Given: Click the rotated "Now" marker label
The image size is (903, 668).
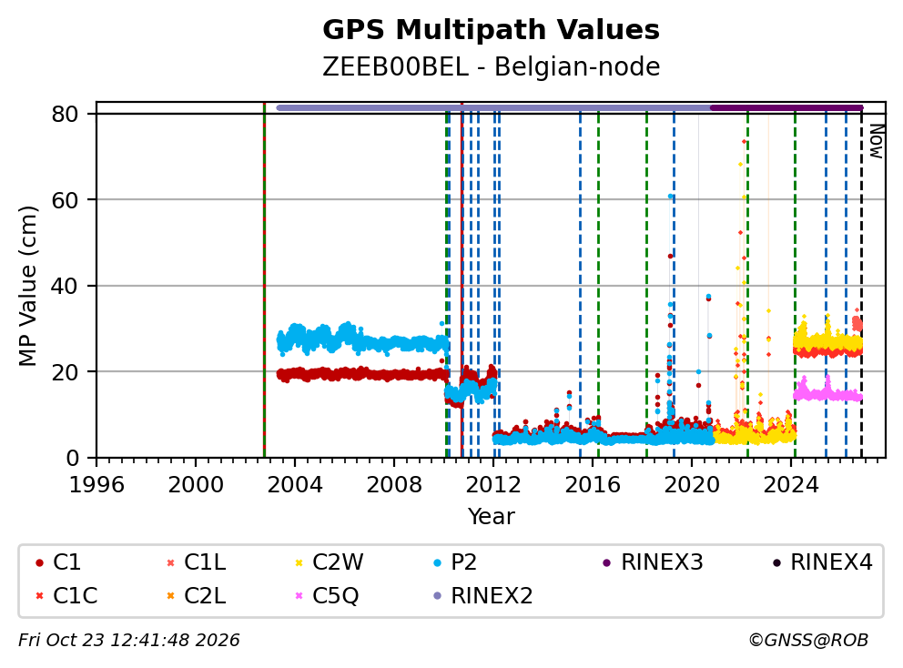Looking at the screenshot, I should [x=876, y=141].
